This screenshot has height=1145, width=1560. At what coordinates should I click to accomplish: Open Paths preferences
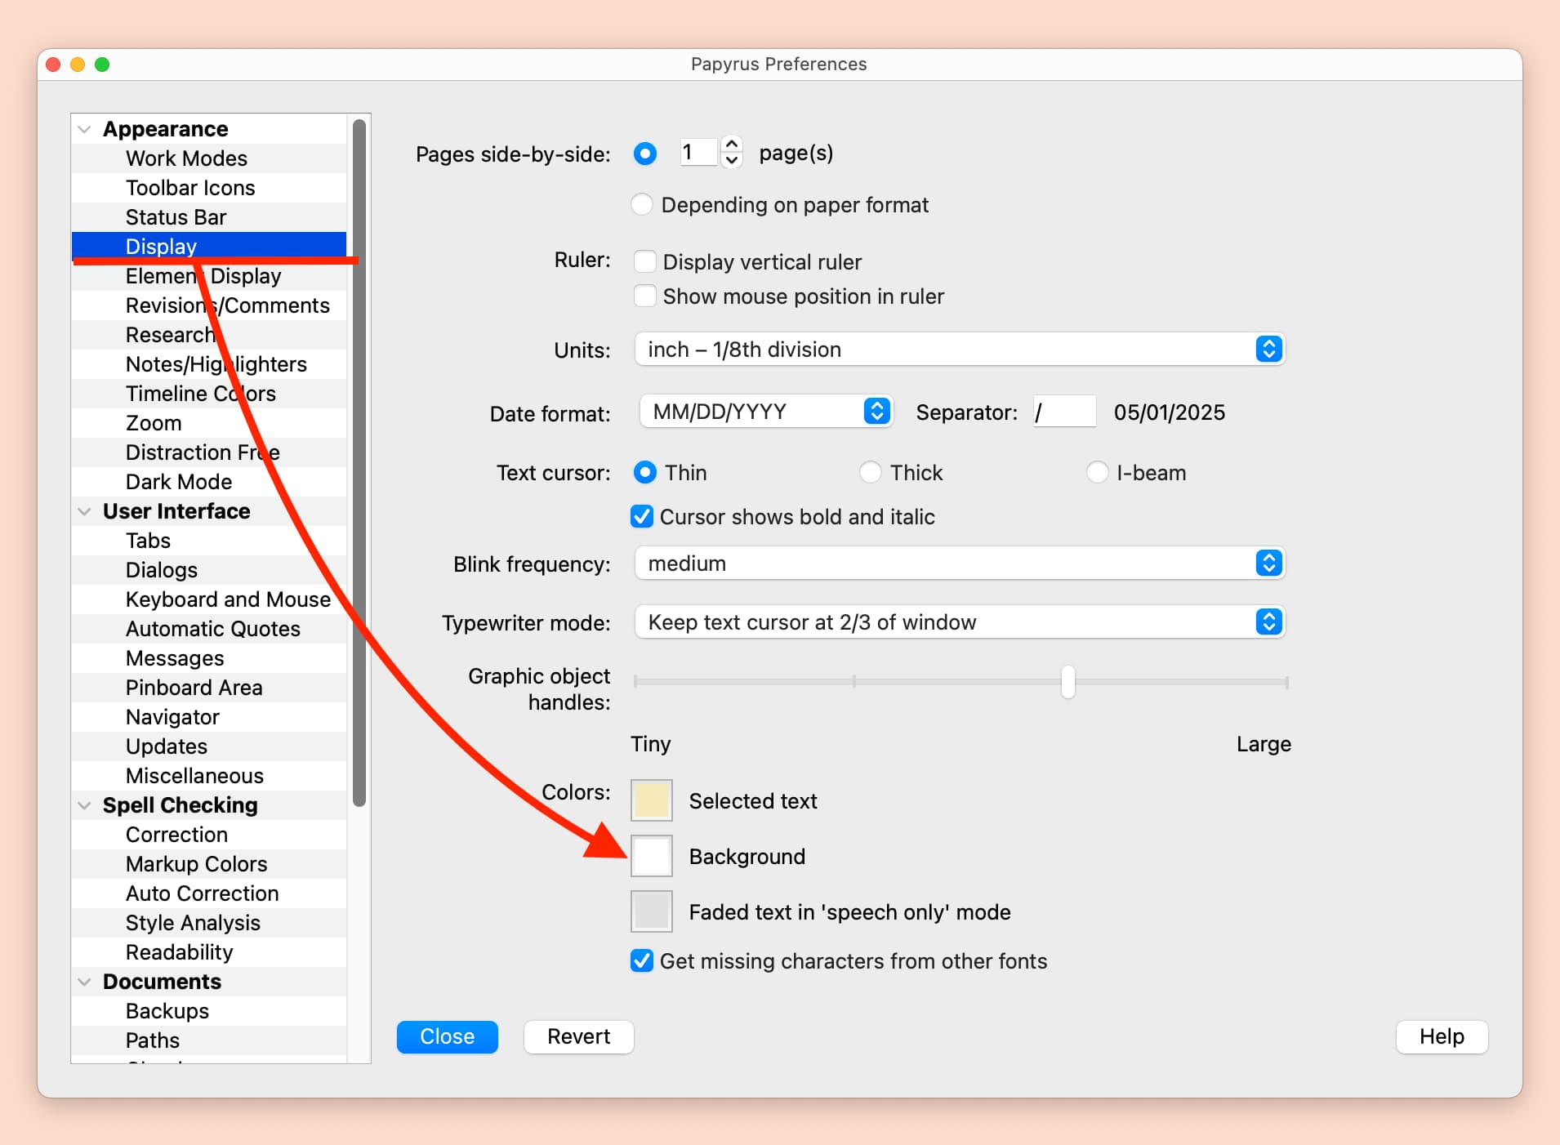click(x=209, y=1040)
